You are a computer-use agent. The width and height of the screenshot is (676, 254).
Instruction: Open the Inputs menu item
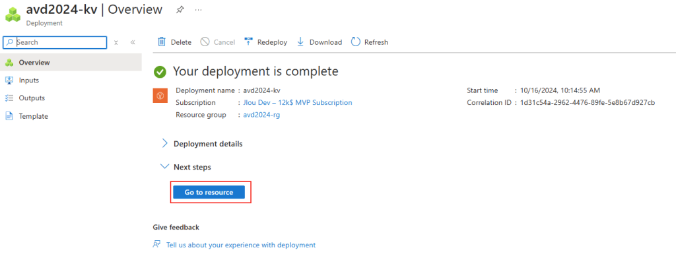[x=71, y=80]
